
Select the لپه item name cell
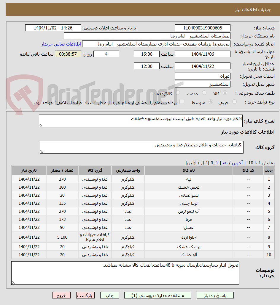(189, 179)
